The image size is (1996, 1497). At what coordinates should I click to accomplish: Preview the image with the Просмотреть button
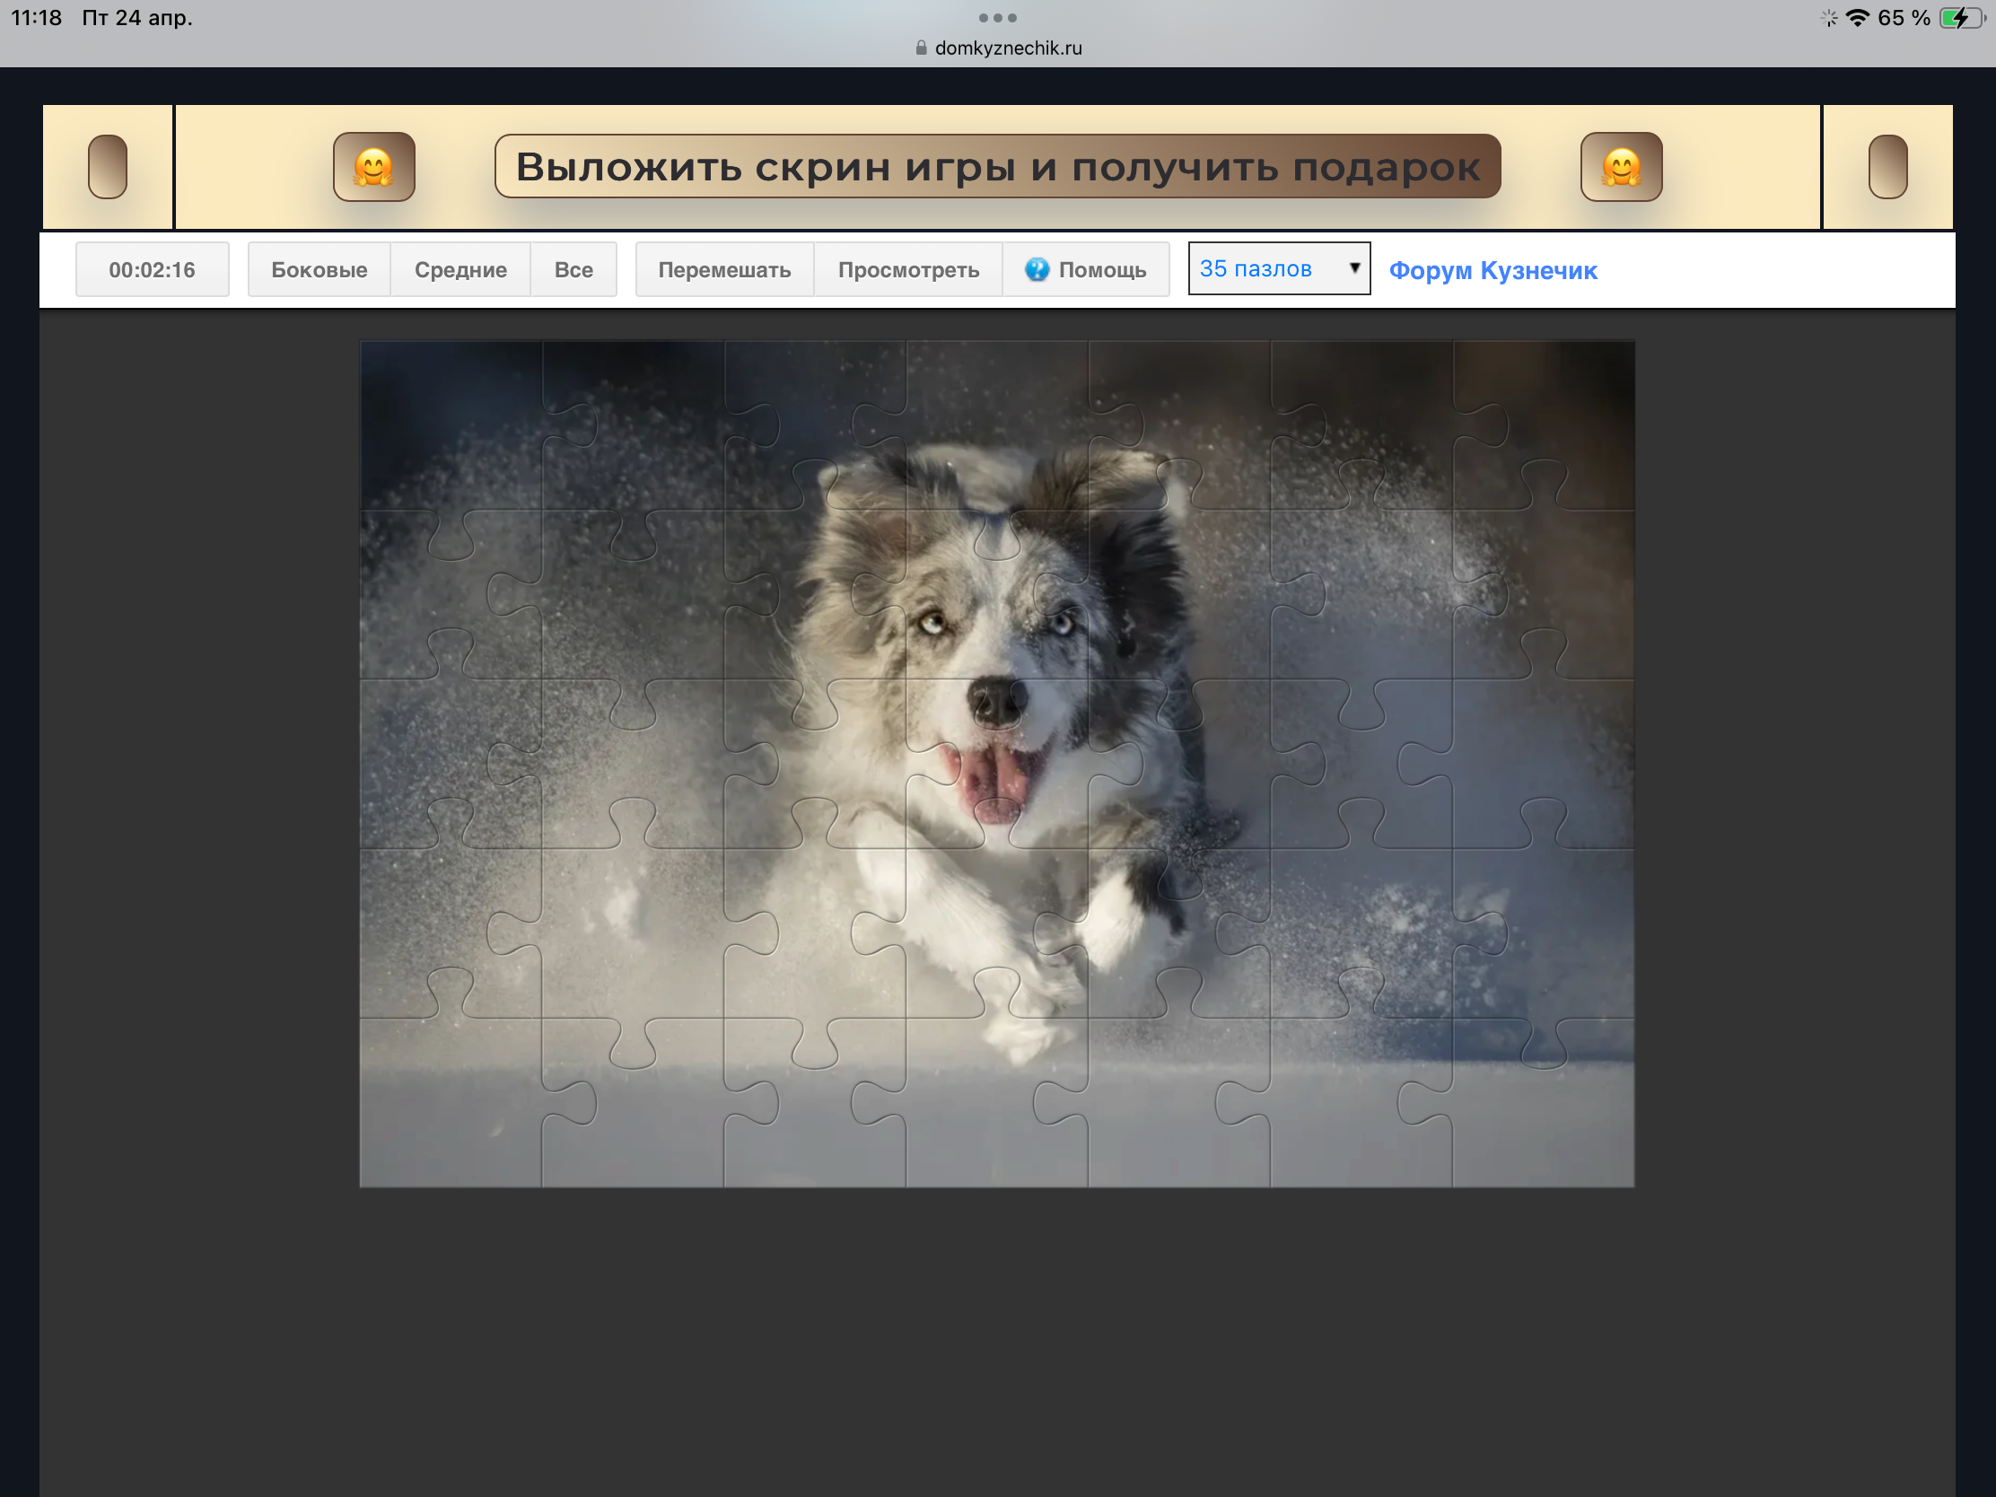[907, 270]
